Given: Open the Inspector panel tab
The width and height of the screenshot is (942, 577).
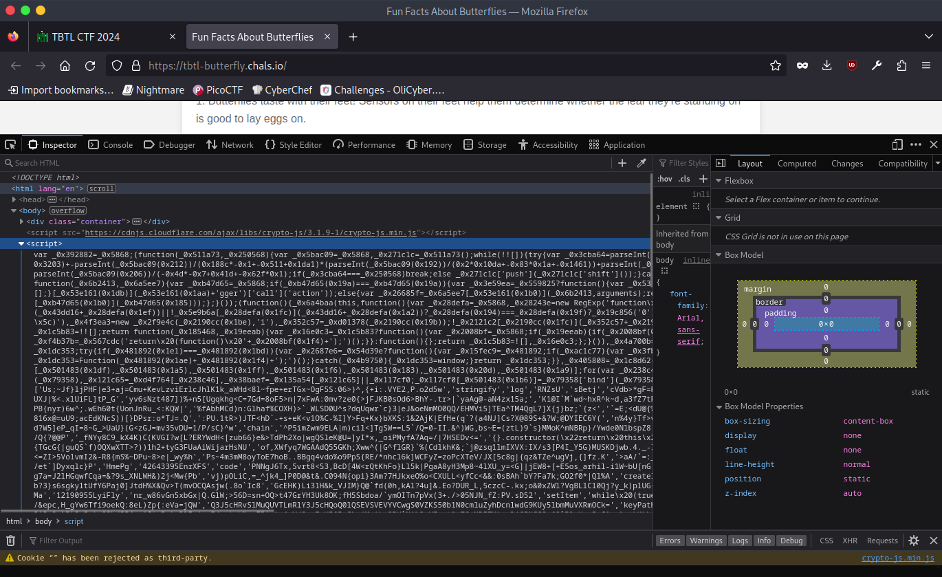Looking at the screenshot, I should tap(52, 144).
